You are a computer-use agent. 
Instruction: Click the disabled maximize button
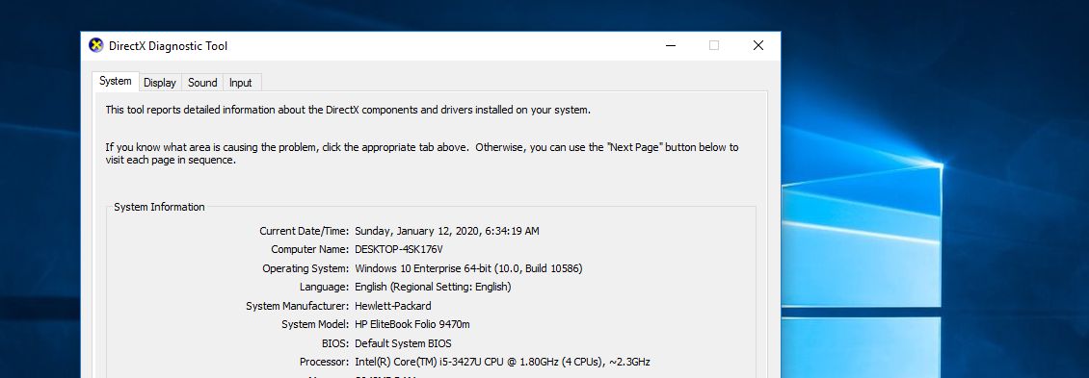714,46
